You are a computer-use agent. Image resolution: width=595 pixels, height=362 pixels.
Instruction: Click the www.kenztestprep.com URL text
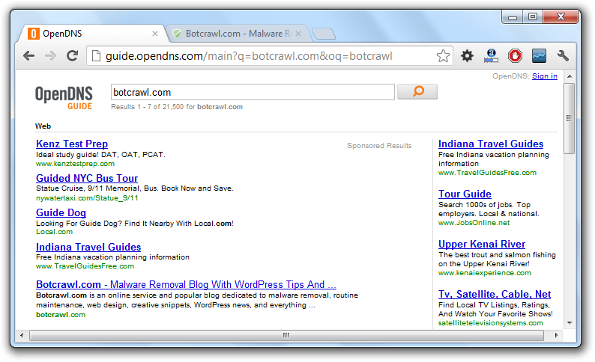(x=75, y=164)
